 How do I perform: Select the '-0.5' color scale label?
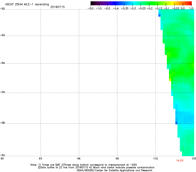[x=107, y=8]
